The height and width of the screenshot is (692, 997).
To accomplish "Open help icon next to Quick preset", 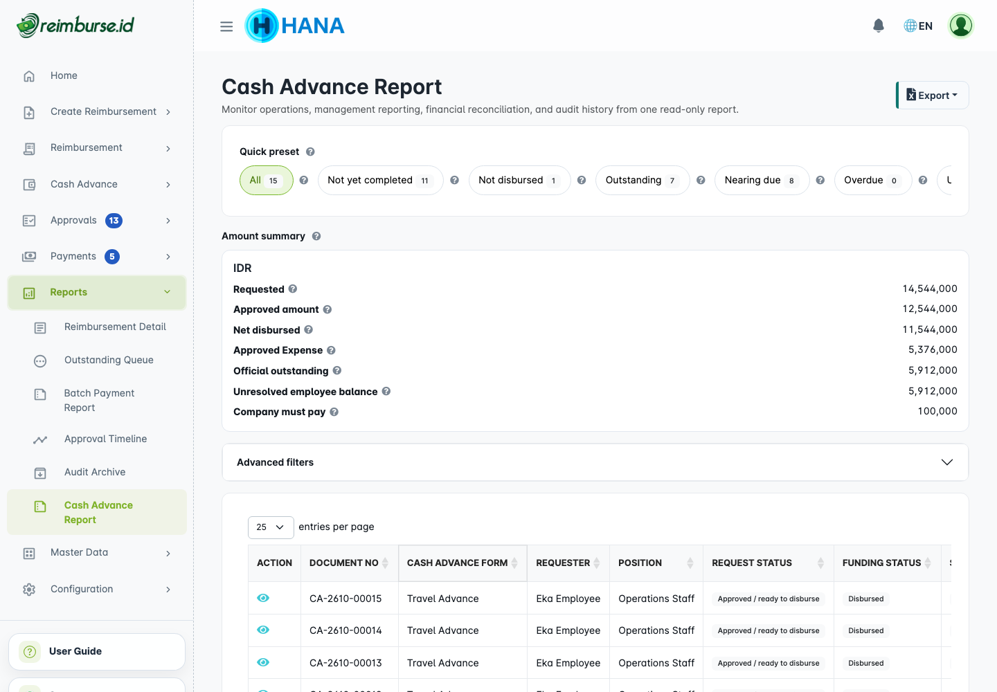I will point(310,152).
